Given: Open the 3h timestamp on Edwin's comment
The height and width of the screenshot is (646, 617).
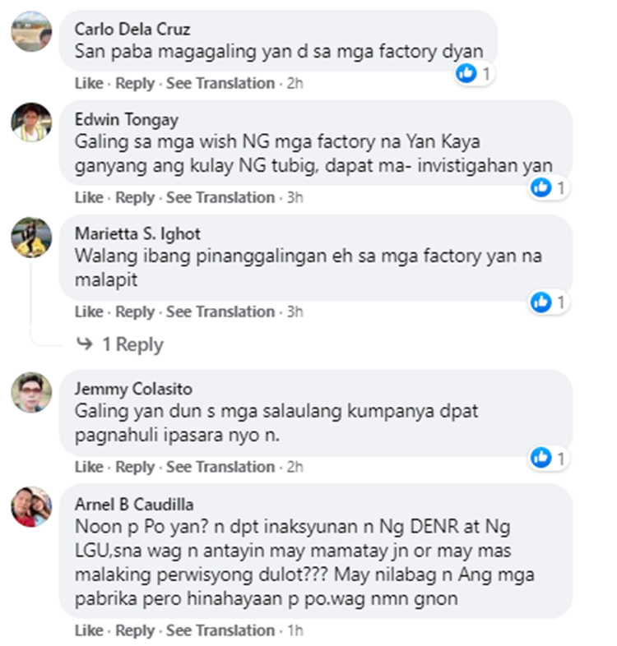Looking at the screenshot, I should [x=295, y=198].
